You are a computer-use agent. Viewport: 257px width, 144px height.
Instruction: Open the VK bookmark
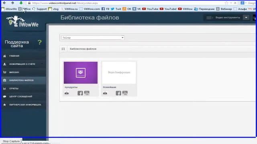pyautogui.click(x=137, y=9)
